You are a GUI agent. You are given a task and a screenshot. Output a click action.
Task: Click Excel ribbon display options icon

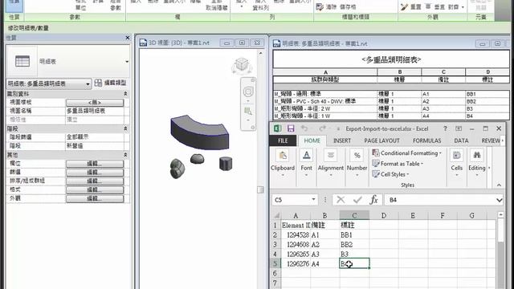[x=459, y=128]
